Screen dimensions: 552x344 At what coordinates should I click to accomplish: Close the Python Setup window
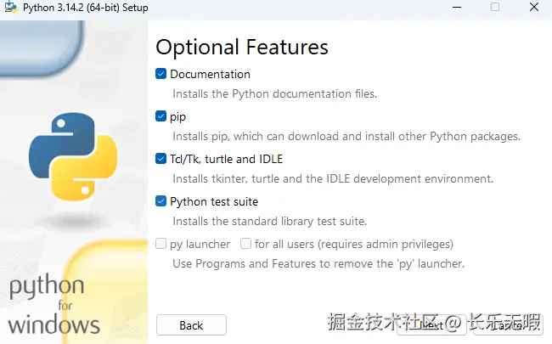534,7
